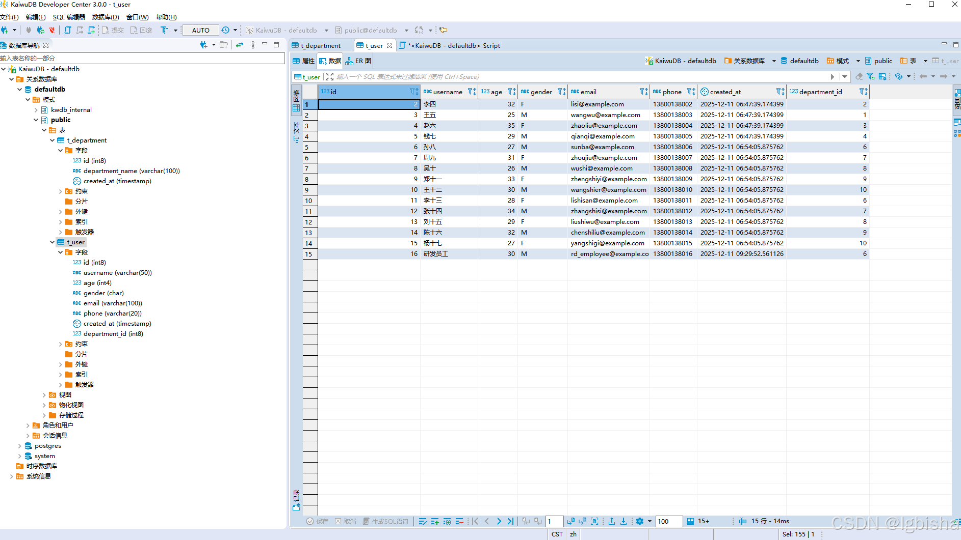Switch to the 属性 properties tab

[303, 61]
